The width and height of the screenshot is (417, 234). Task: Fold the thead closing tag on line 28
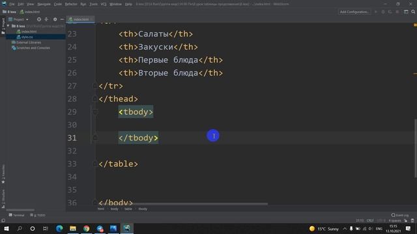(94, 99)
